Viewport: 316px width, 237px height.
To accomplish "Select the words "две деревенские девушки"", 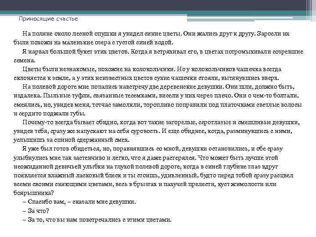I will coord(186,86).
